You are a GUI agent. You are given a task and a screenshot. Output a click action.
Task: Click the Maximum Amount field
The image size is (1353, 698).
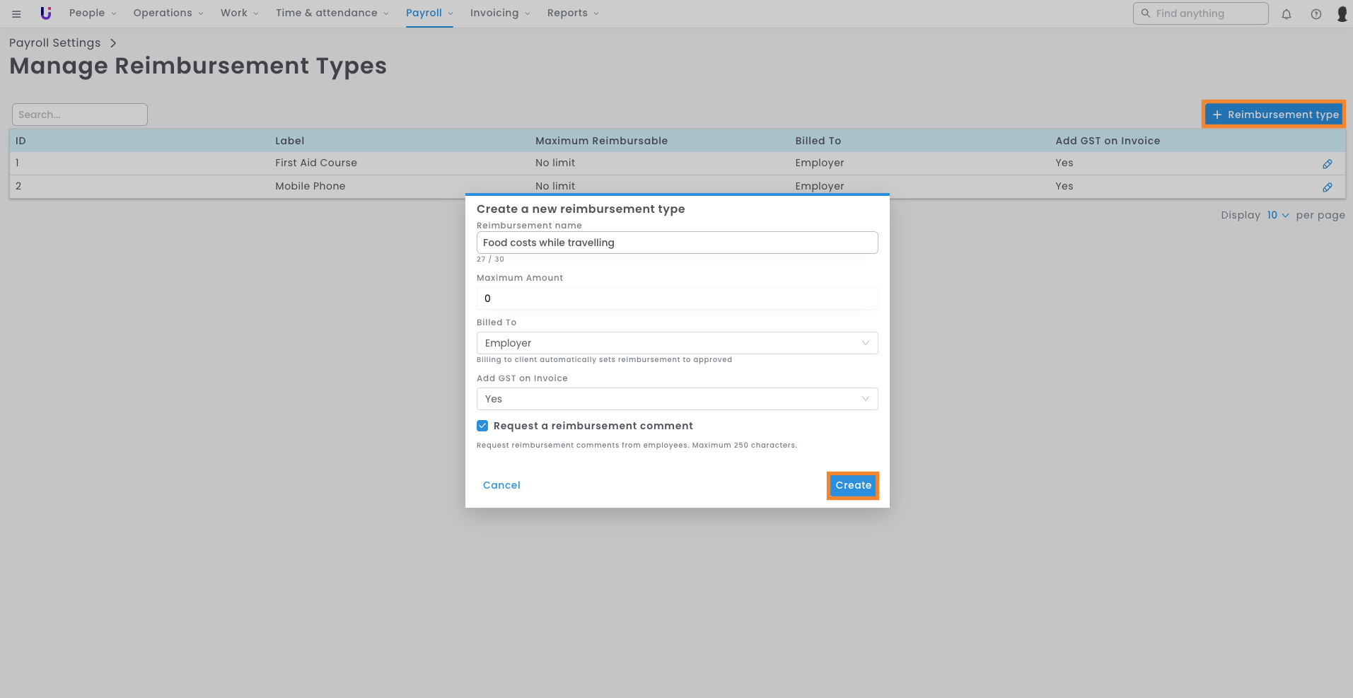click(677, 298)
